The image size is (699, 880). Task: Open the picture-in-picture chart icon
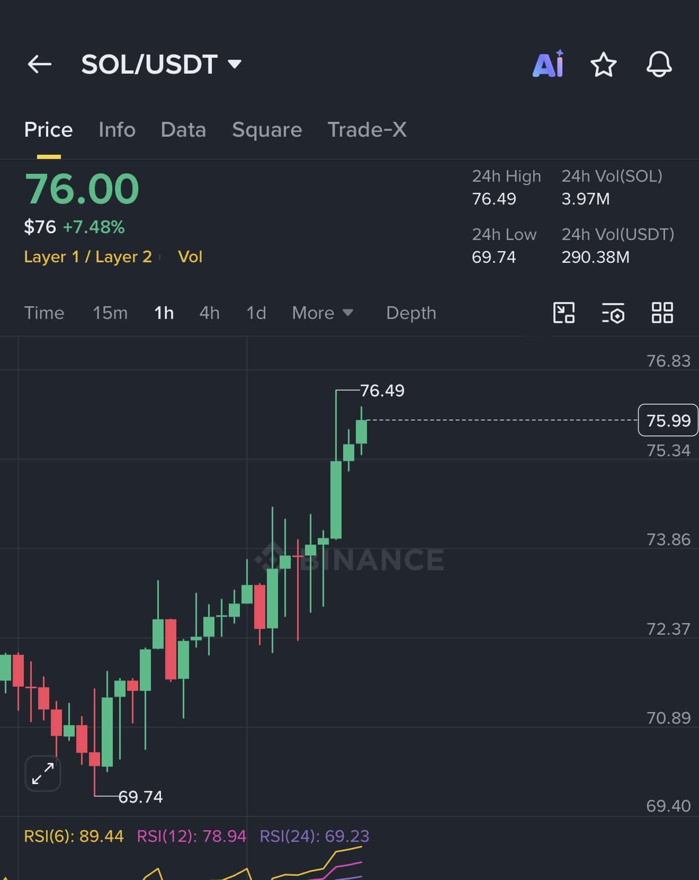point(564,313)
